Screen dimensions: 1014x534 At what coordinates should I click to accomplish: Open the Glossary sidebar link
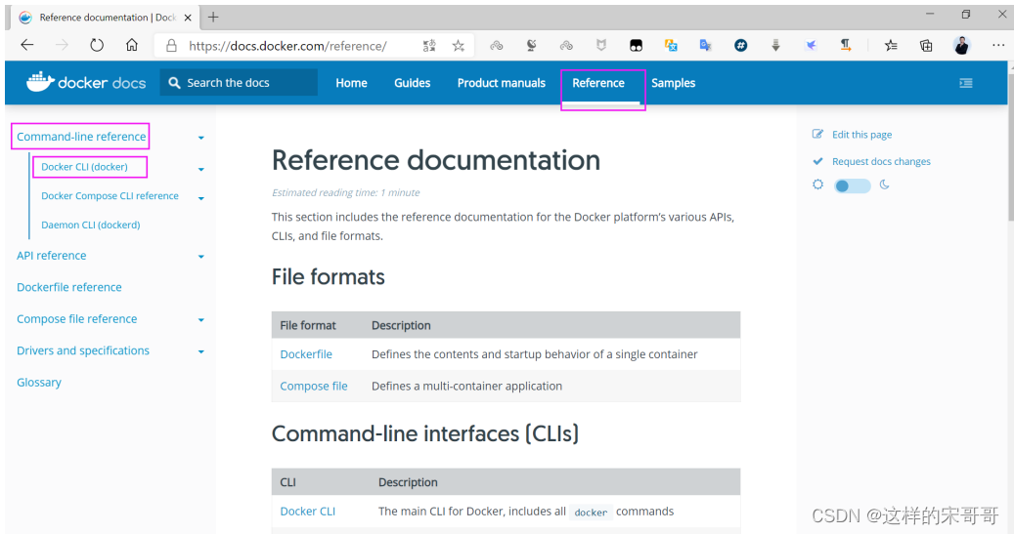click(x=39, y=383)
